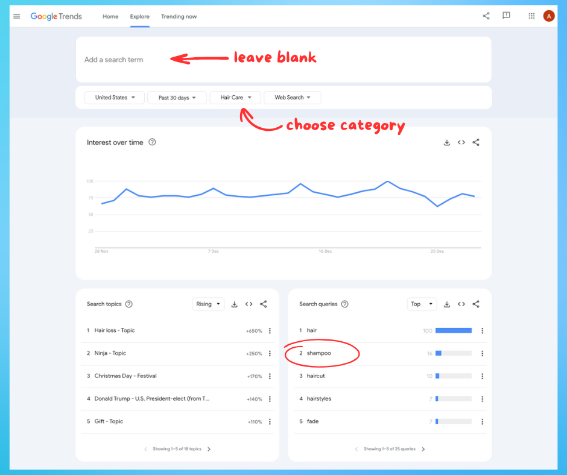This screenshot has height=475, width=567.
Task: Open embed code for Interest over time
Action: pos(461,143)
